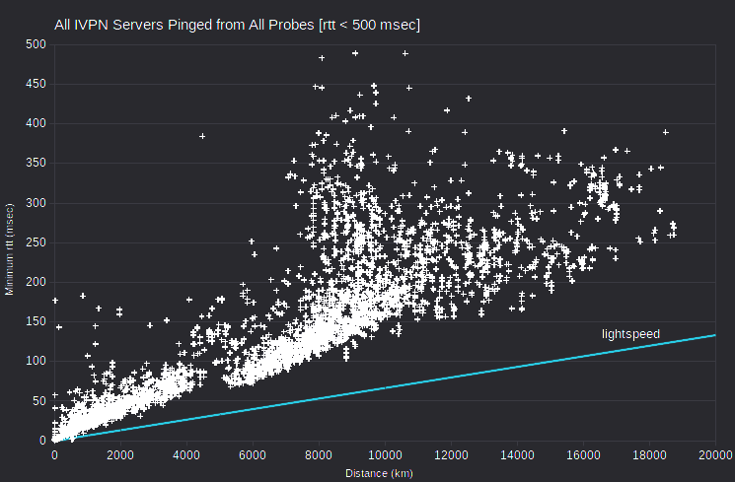735x482 pixels.
Task: Click the Distance (km) axis label
Action: (x=379, y=473)
